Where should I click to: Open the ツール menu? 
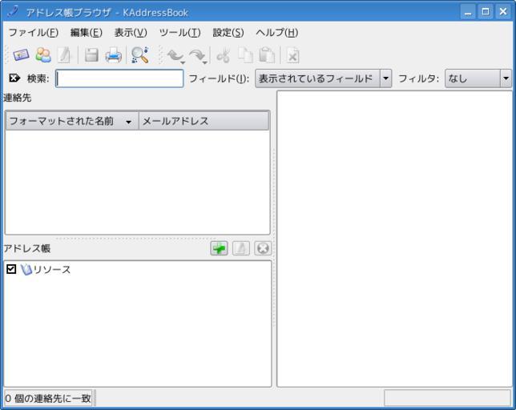tap(179, 33)
